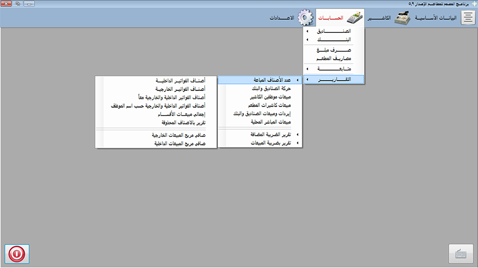Open حركة الصناديق والبنك report
Screen dimensions: 478x268
click(x=260, y=88)
